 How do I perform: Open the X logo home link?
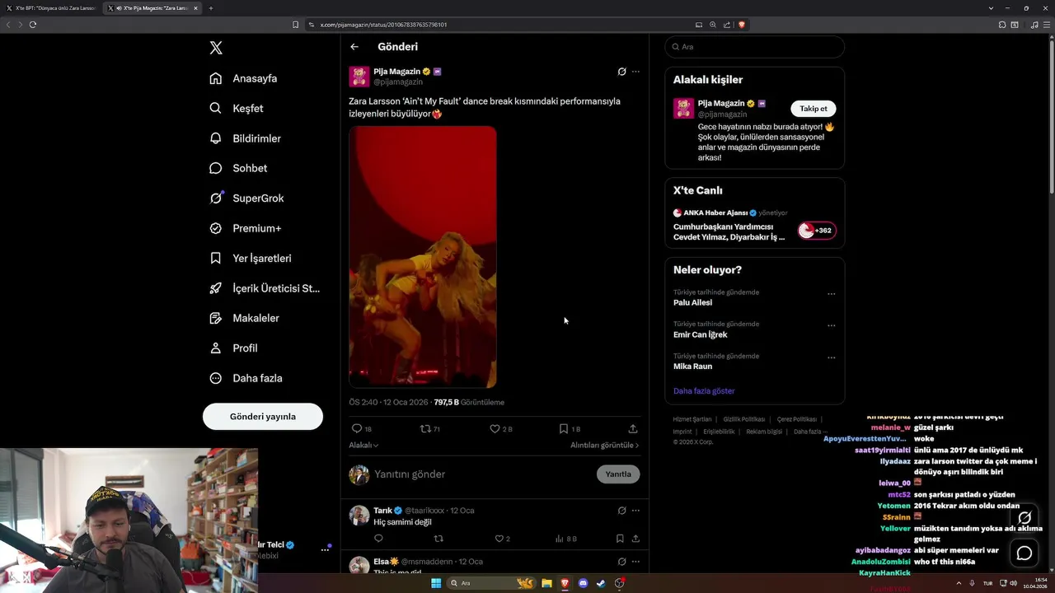pyautogui.click(x=216, y=48)
